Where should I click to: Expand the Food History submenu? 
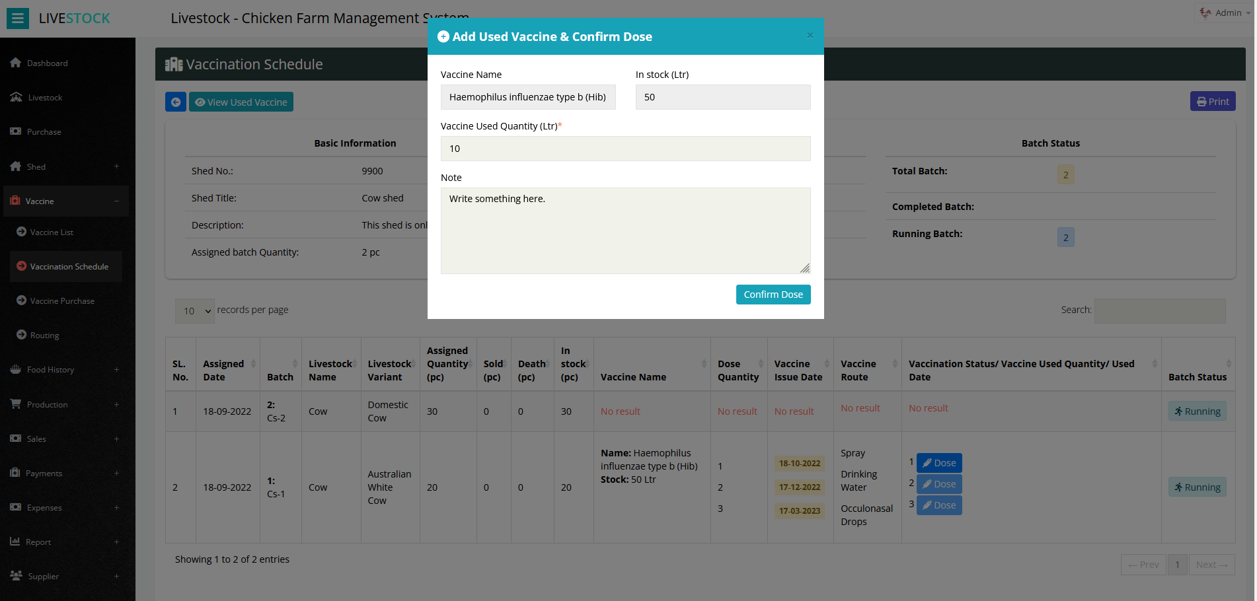coord(116,370)
